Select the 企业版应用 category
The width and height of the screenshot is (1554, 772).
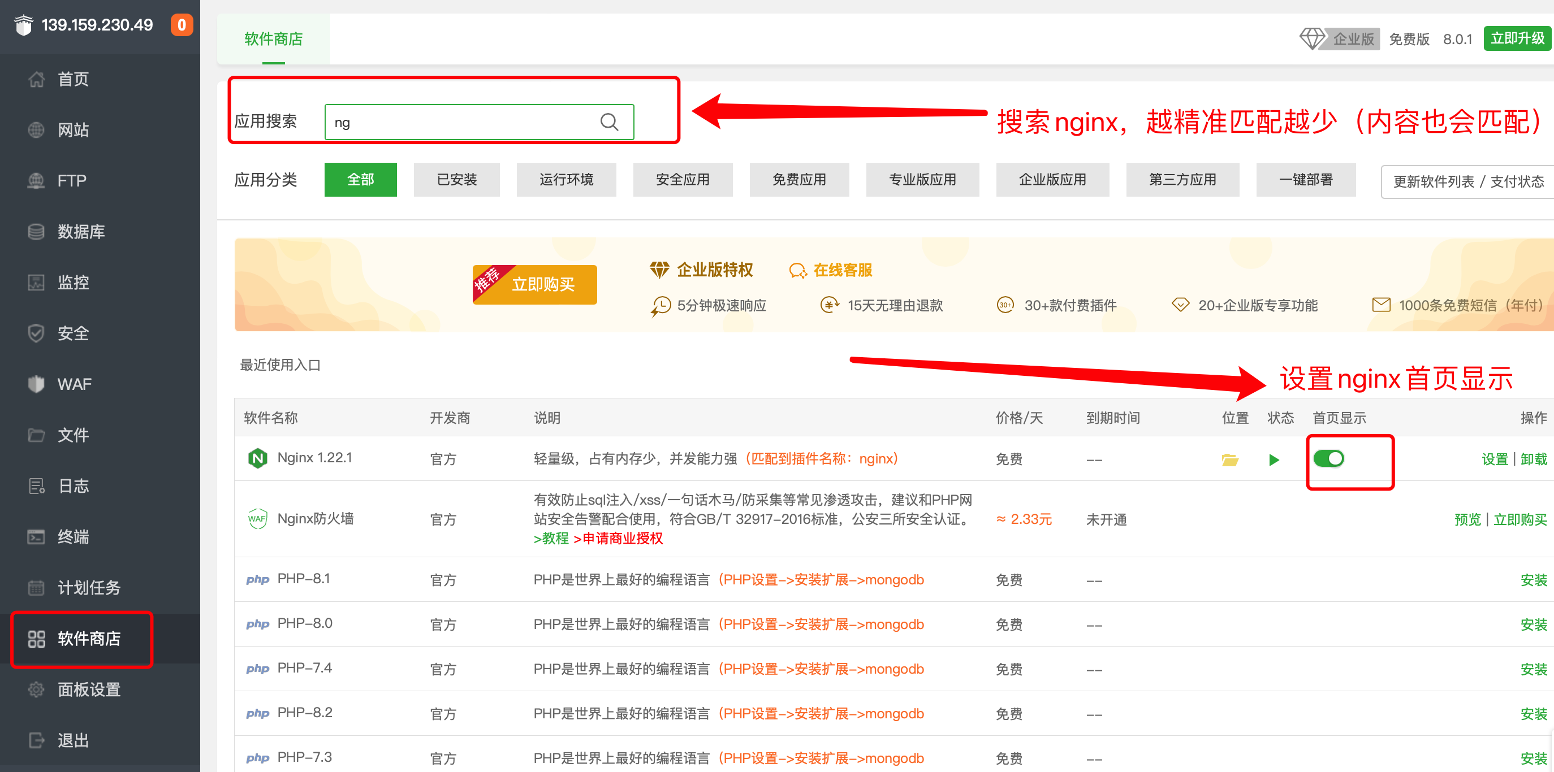point(1052,180)
